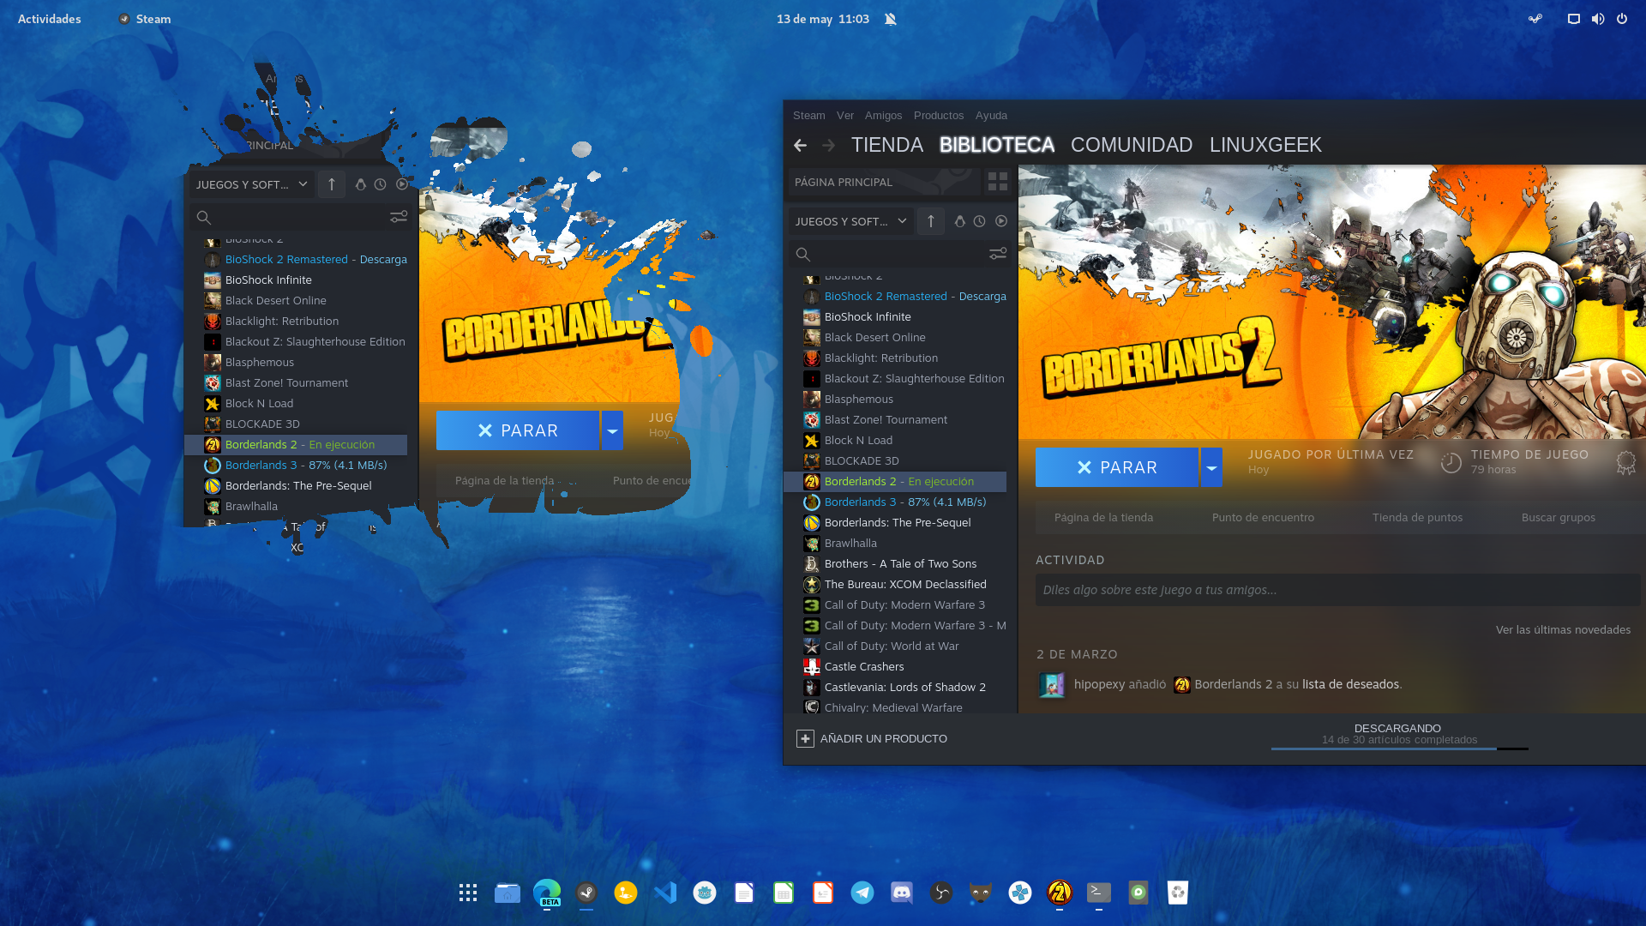
Task: Toggle the notification bell in the top bar
Action: [891, 19]
